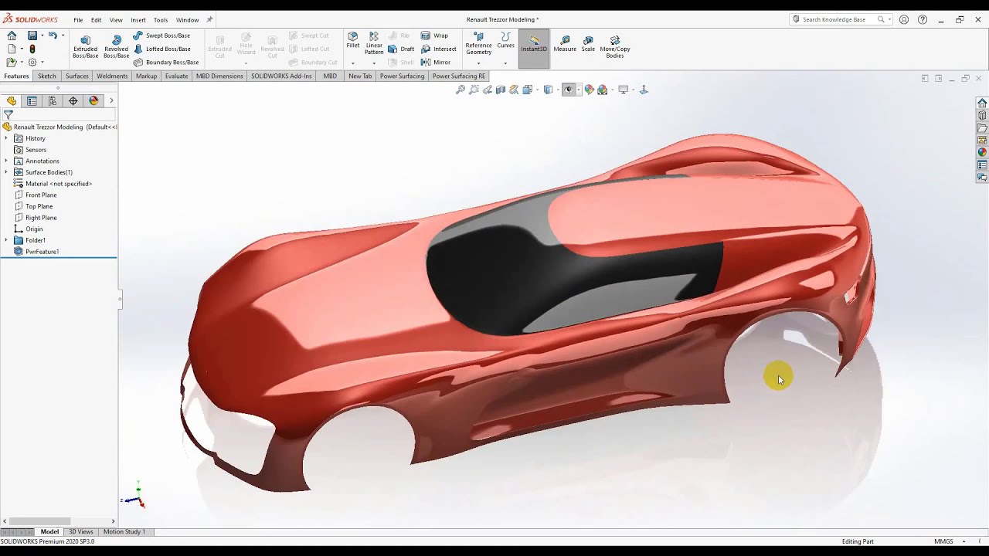Open the Options gear icon
The image size is (989, 556).
[32, 62]
